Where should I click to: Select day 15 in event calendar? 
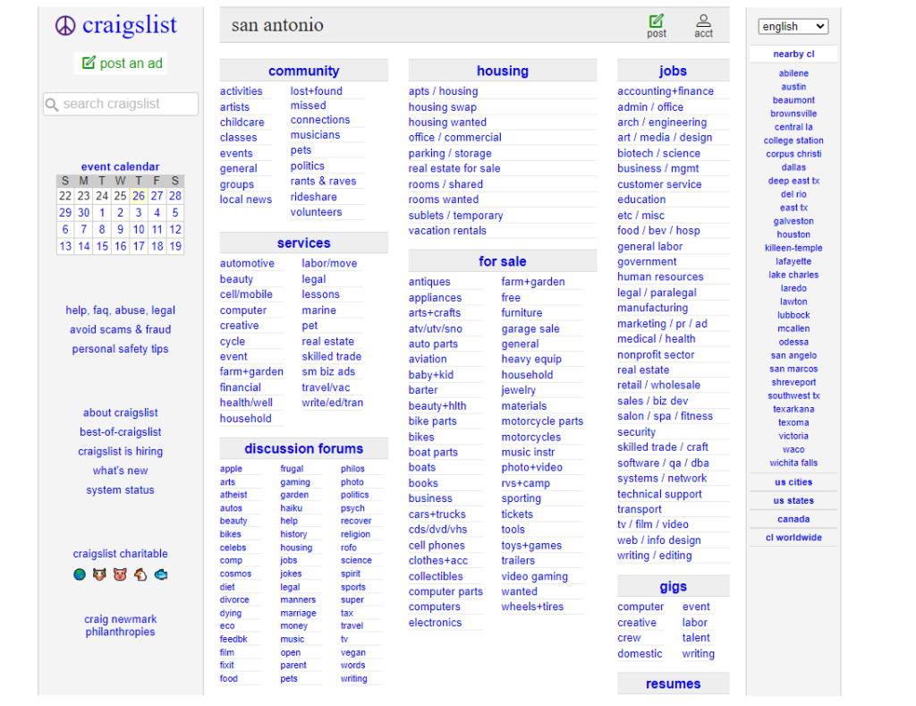click(x=102, y=246)
